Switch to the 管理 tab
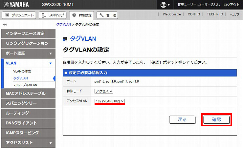Image resolution: width=243 pixels, height=148 pixels. (x=107, y=15)
